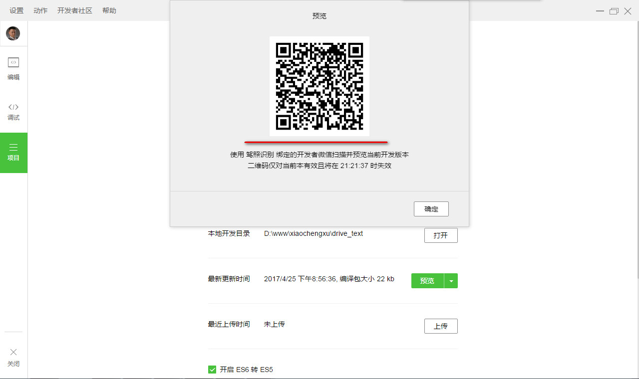Open the 开发者社区 menu
Screen dimensions: 639x379
[x=75, y=10]
